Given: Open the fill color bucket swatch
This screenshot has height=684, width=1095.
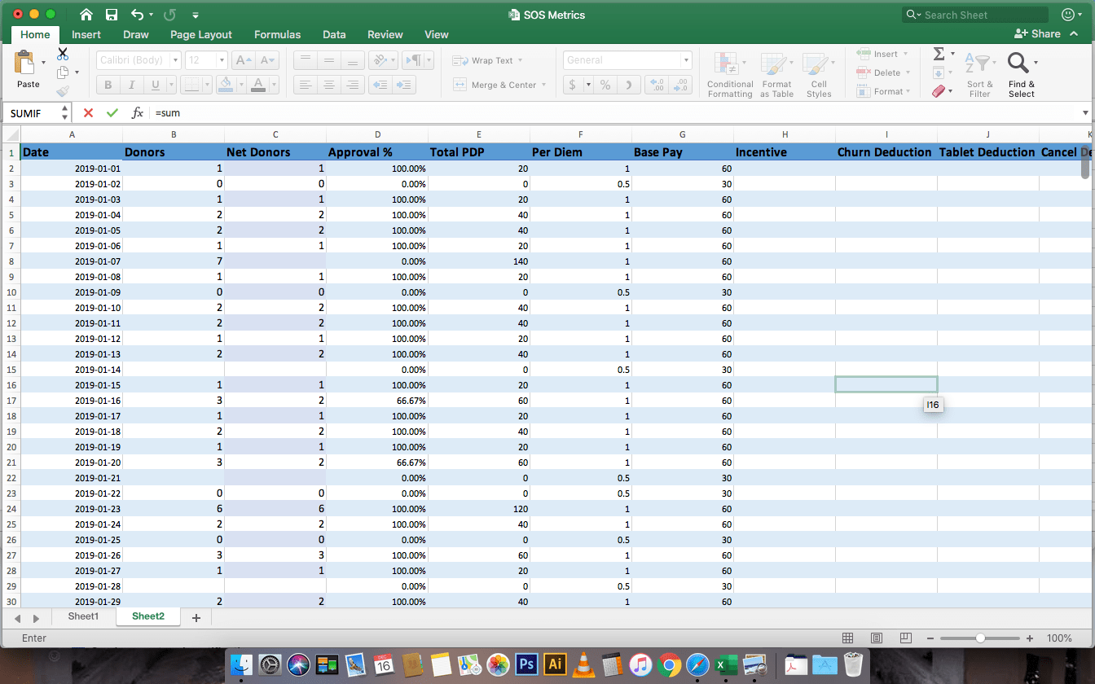Looking at the screenshot, I should pos(227,85).
